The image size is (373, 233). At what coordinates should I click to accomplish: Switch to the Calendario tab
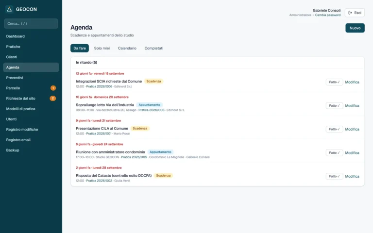click(x=127, y=48)
